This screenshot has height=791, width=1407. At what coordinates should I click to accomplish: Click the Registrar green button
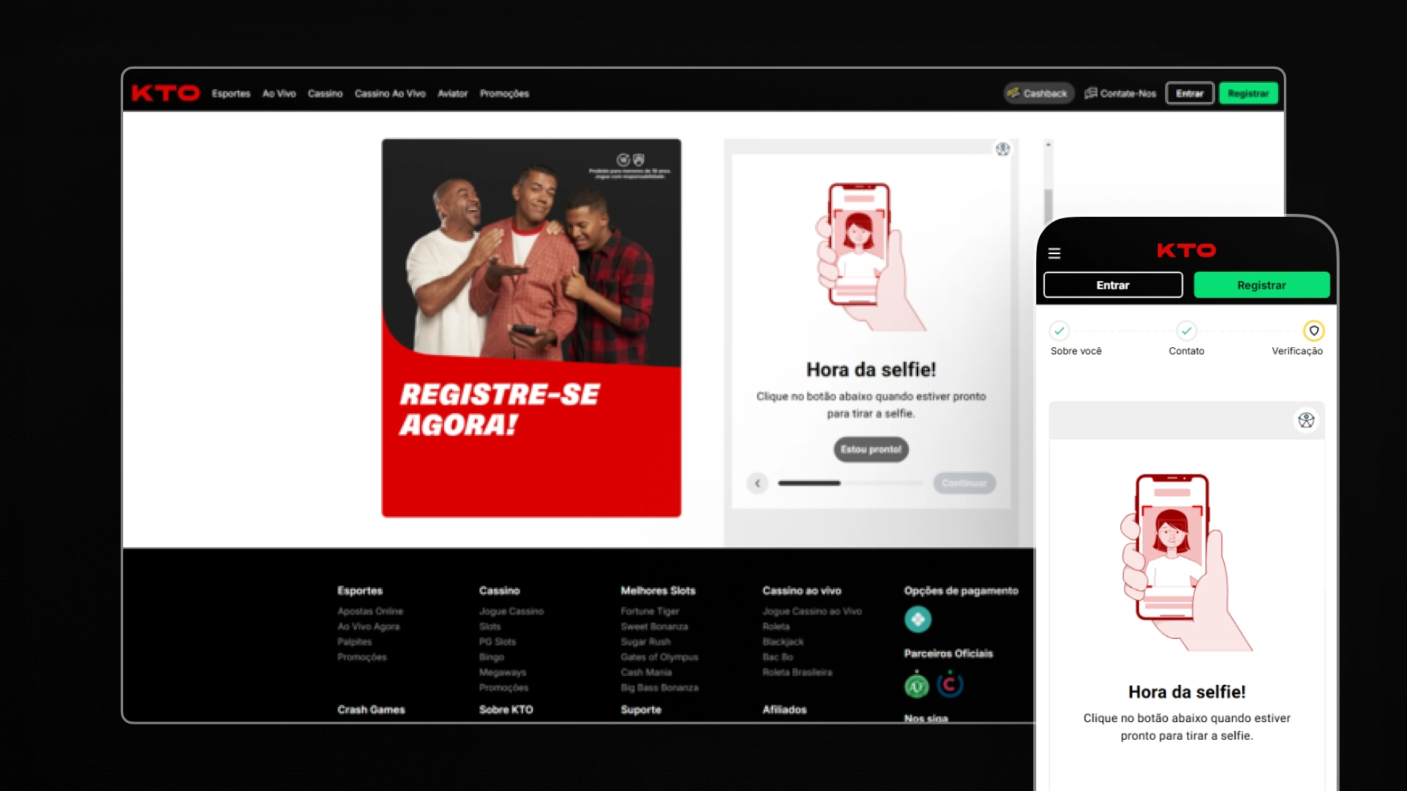(x=1249, y=94)
